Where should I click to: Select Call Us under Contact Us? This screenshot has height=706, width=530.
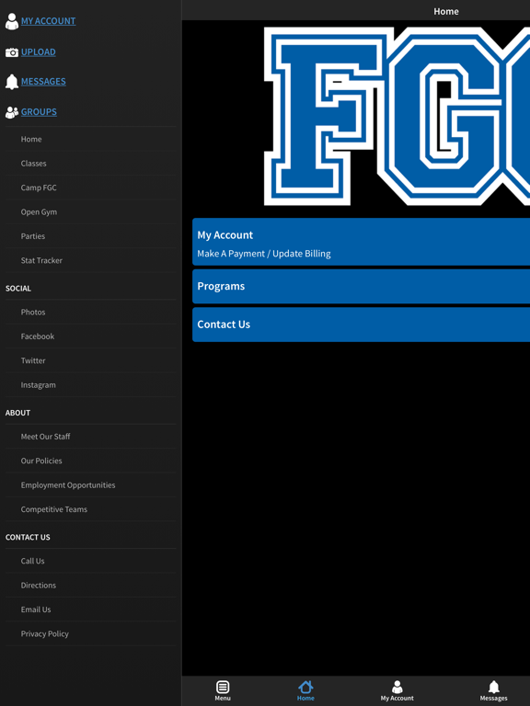click(90, 561)
